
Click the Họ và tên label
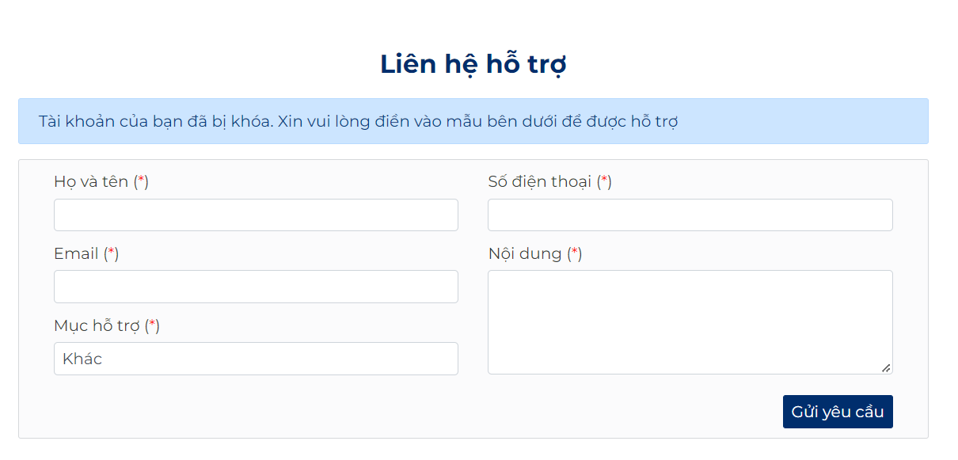[x=91, y=182]
